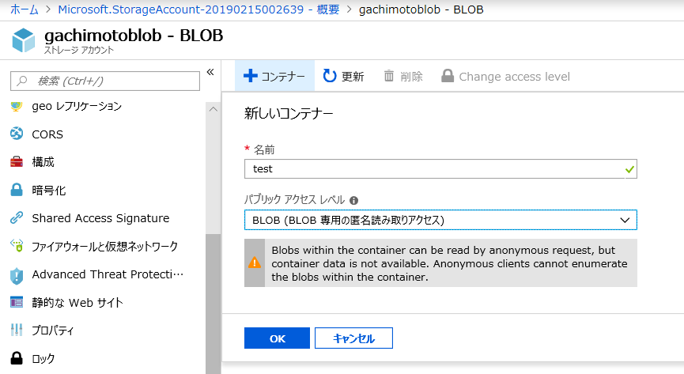The height and width of the screenshot is (374, 684).
Task: Open Microsoft.StorageAccount-20190215002639 breadcrumb link
Action: [x=198, y=9]
